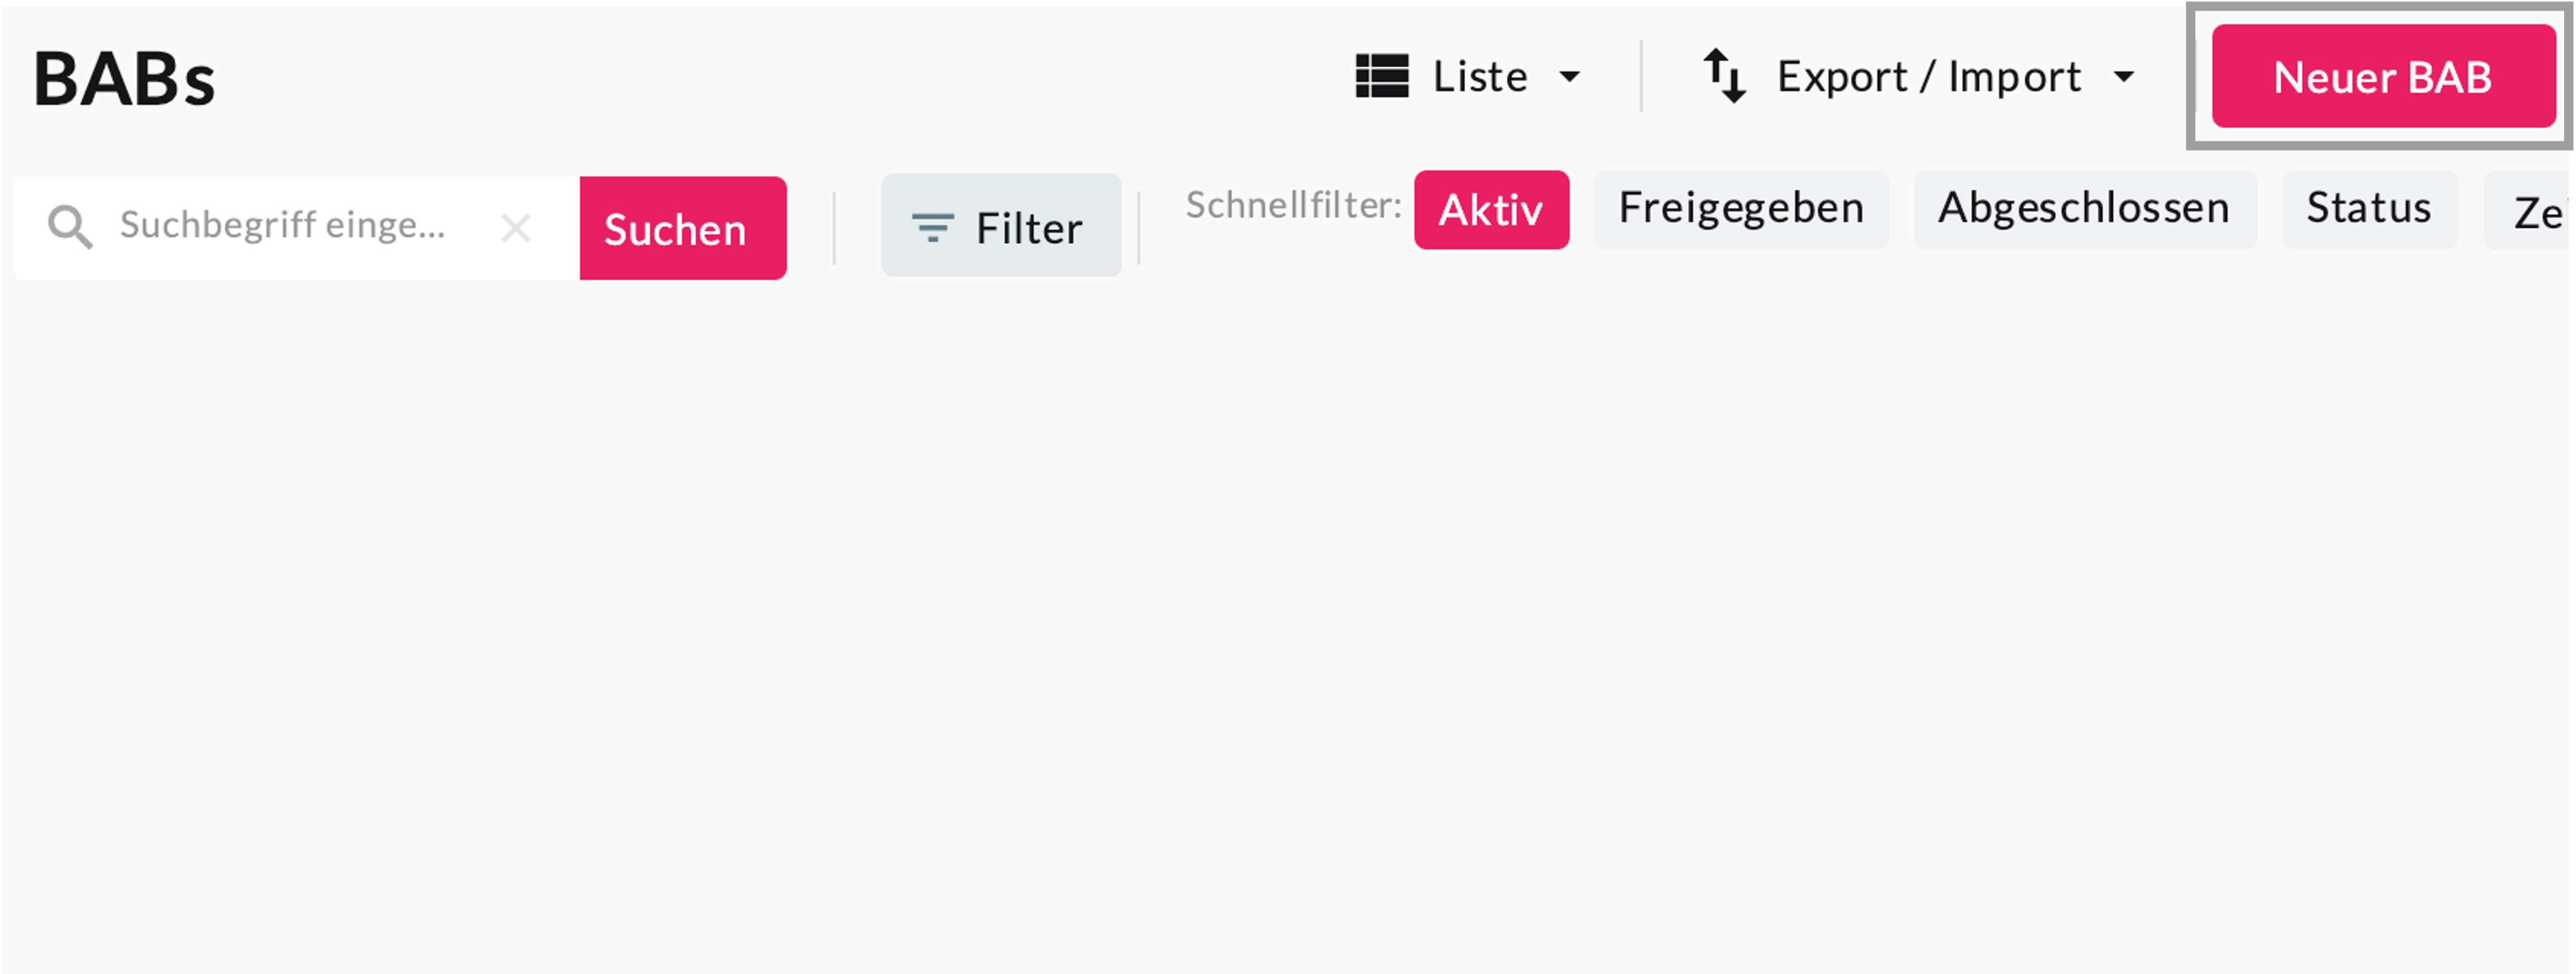Focus the Suchbegriff search input field
2576x974 pixels.
pyautogui.click(x=285, y=227)
